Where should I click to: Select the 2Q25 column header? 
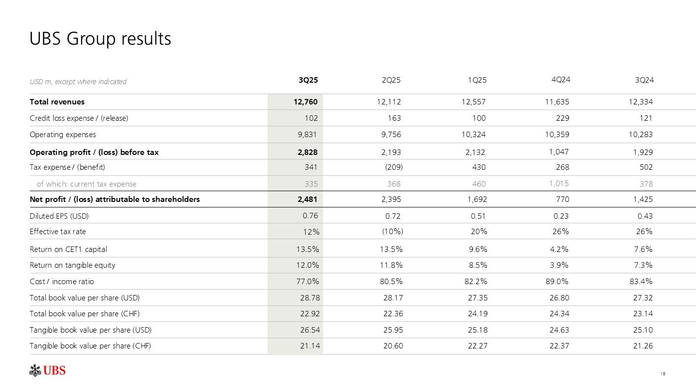[x=392, y=80]
